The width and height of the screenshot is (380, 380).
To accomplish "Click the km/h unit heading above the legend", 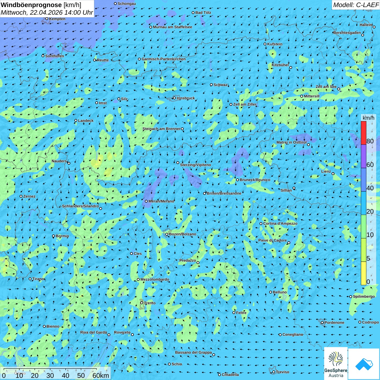I will point(368,118).
